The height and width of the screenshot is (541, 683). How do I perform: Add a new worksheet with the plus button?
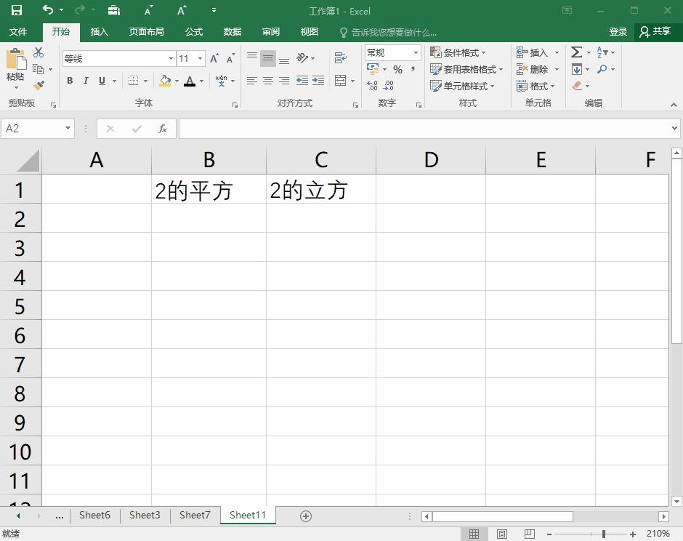point(305,515)
